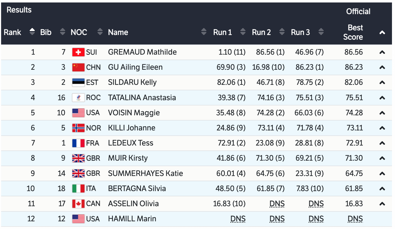The width and height of the screenshot is (395, 229).
Task: Select the Best Score column header
Action: [x=353, y=32]
